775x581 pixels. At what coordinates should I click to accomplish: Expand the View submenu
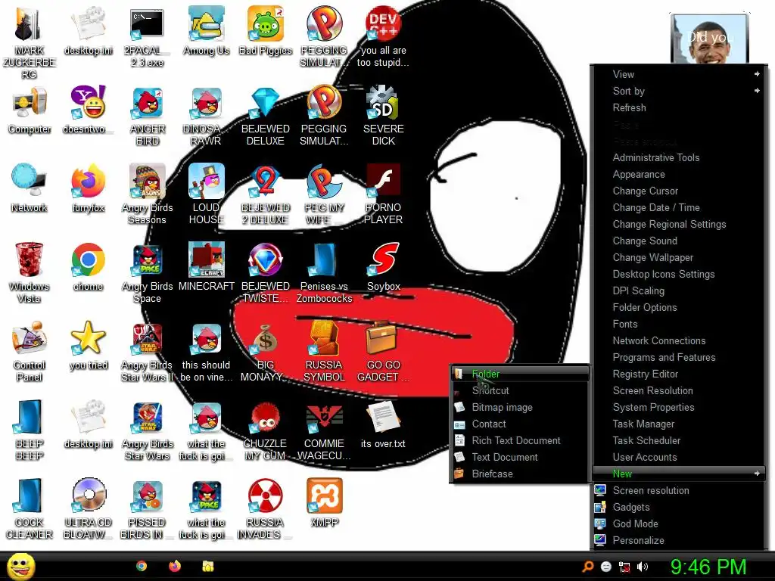679,74
